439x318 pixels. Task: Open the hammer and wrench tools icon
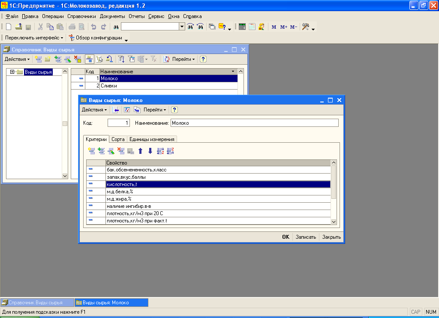[x=305, y=27]
